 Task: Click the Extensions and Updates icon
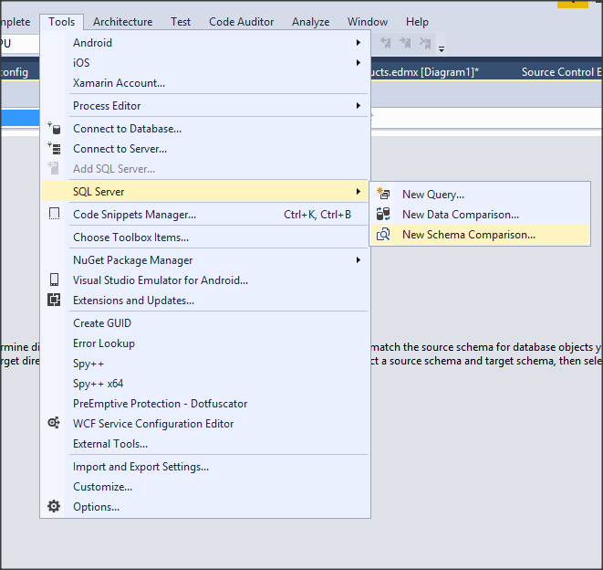point(54,300)
